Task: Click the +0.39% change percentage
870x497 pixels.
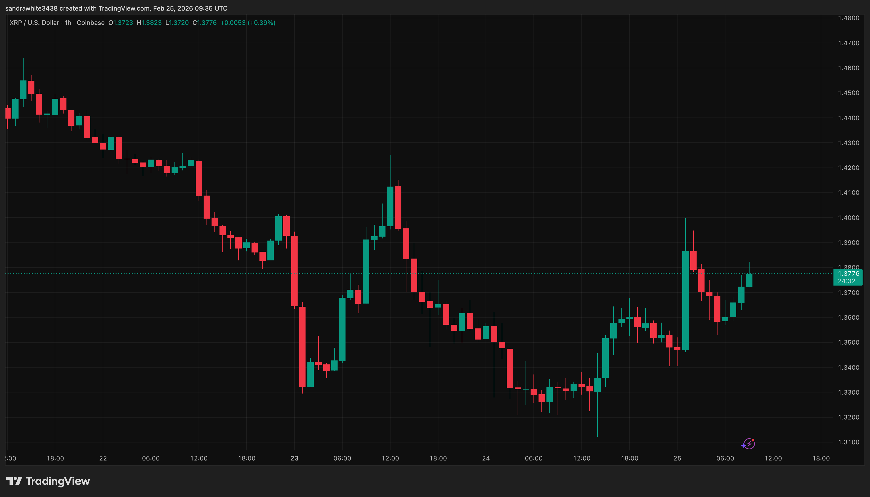Action: click(x=262, y=22)
